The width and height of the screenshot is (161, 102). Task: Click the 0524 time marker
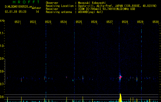63,22
